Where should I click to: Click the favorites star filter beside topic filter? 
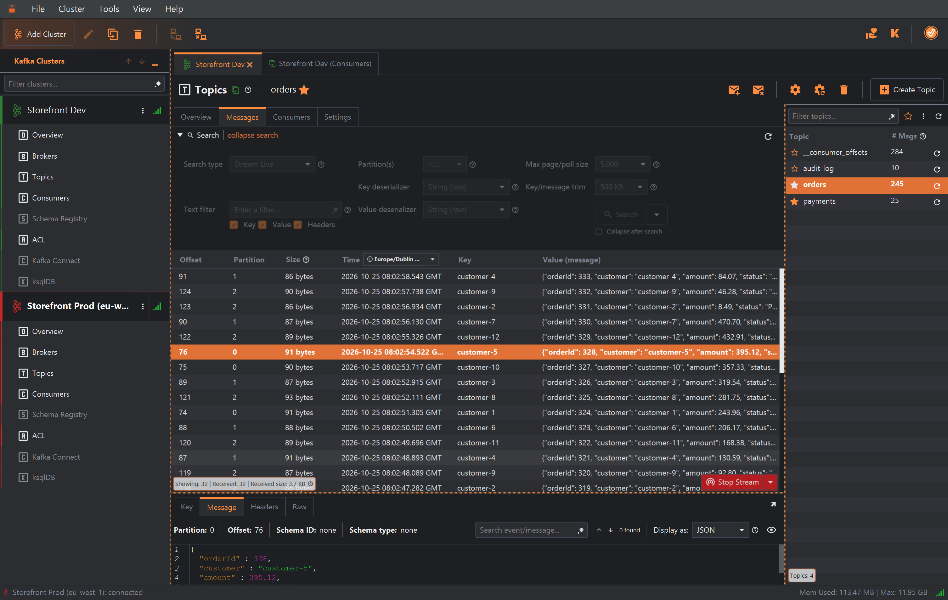tap(908, 116)
